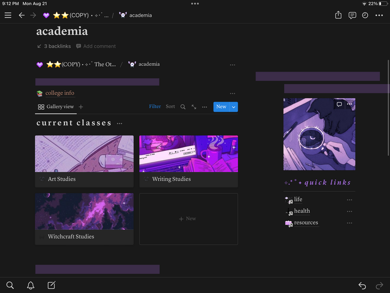Open options for the coffee cup image
Screen dimensions: 390x293
350,104
